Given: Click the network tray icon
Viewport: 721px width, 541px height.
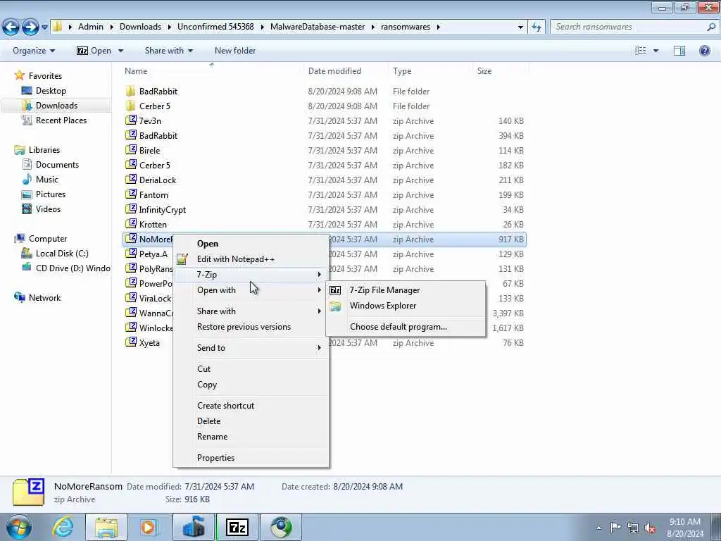Looking at the screenshot, I should (633, 528).
